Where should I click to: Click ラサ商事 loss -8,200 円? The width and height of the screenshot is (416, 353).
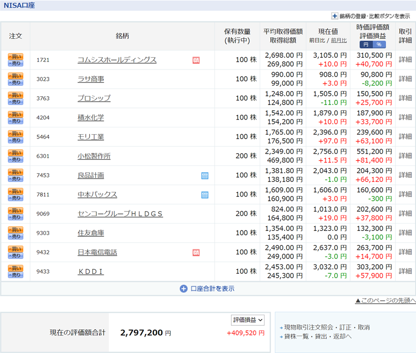(x=377, y=84)
